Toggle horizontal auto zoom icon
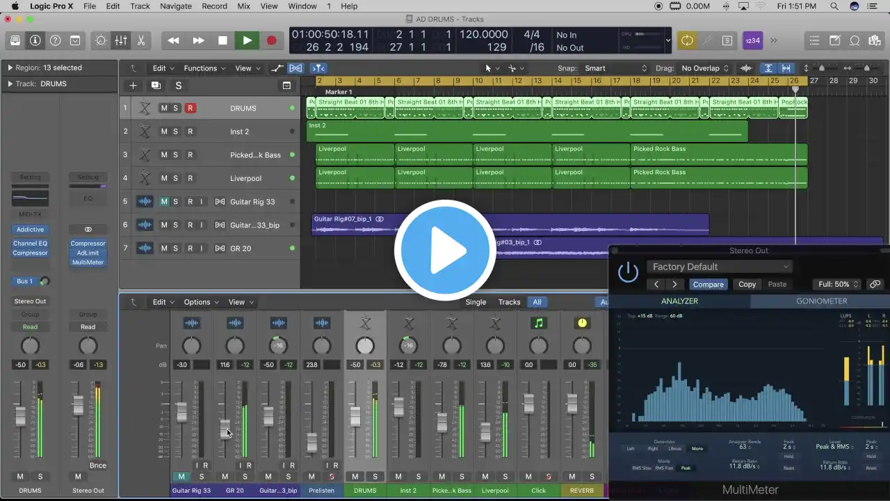Image resolution: width=890 pixels, height=501 pixels. (x=786, y=68)
